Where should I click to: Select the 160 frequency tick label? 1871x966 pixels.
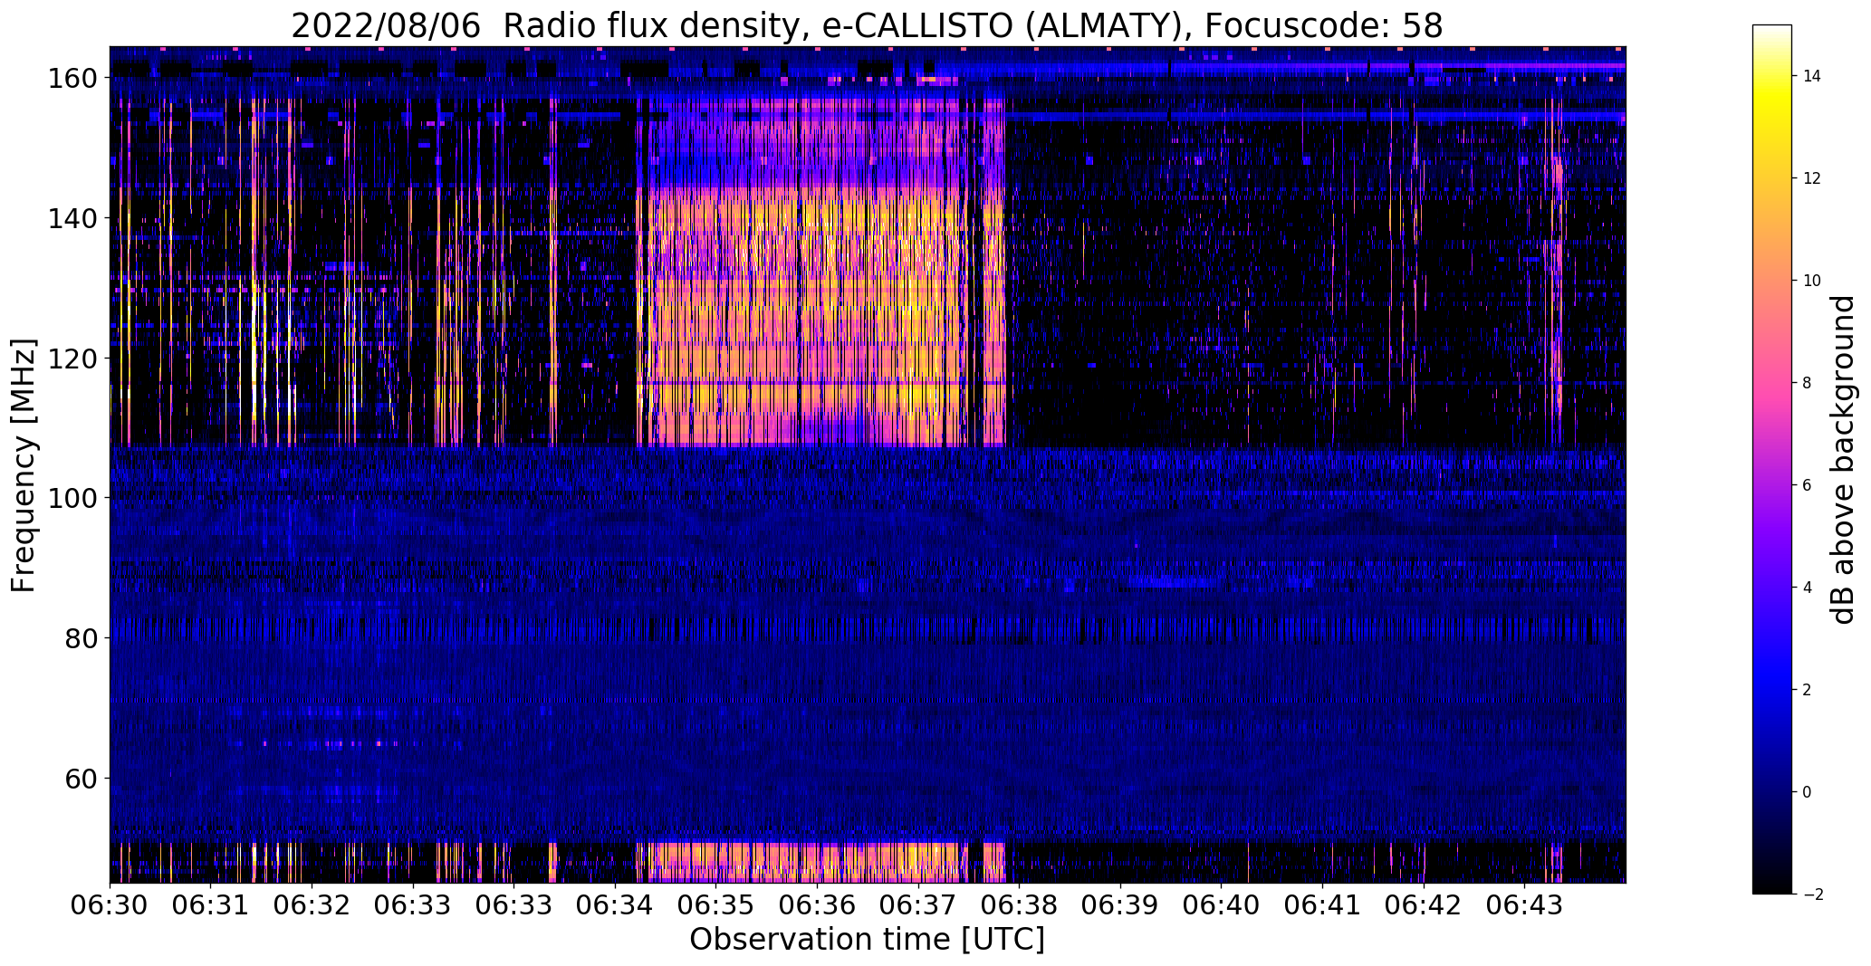[72, 79]
